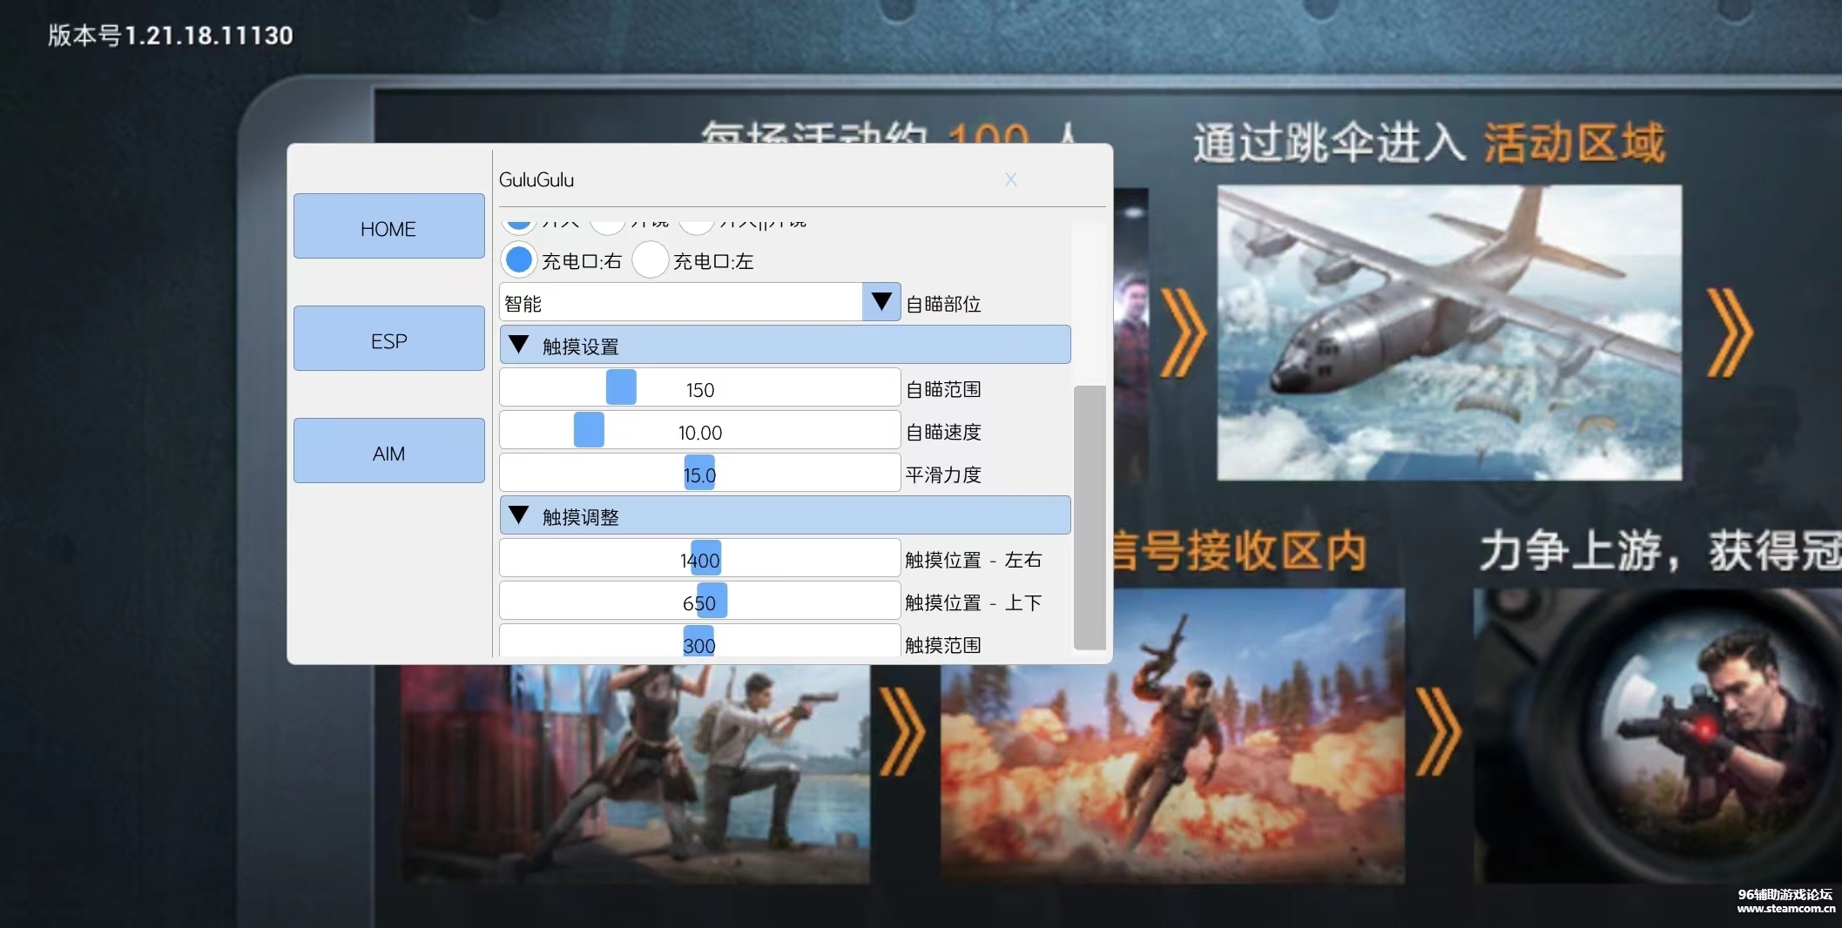Click the 自瞄速度 slider handle at 10.00

(589, 430)
